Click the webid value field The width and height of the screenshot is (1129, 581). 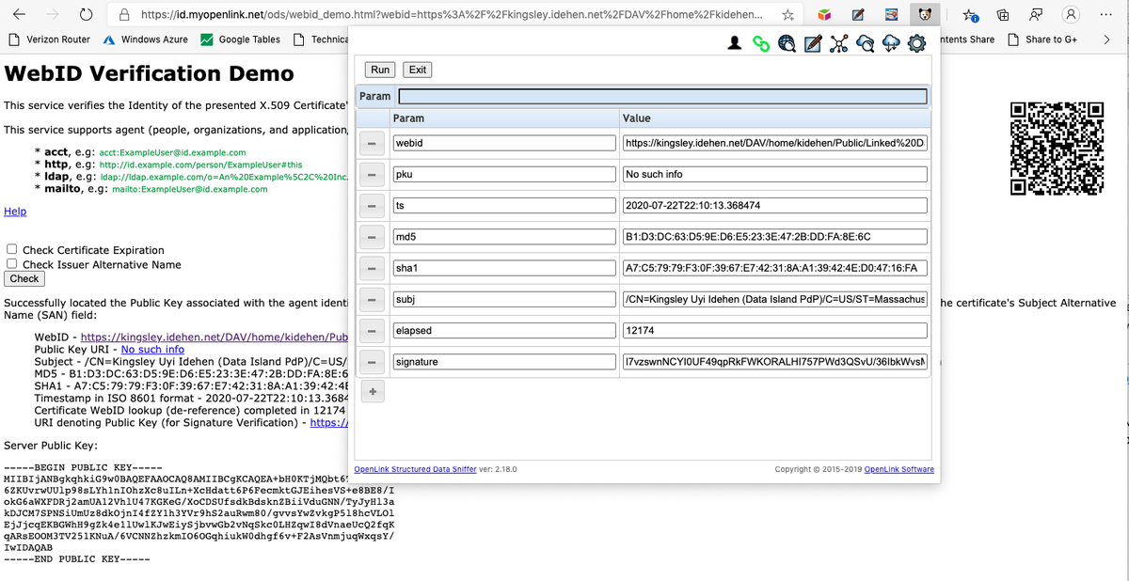[x=774, y=144]
